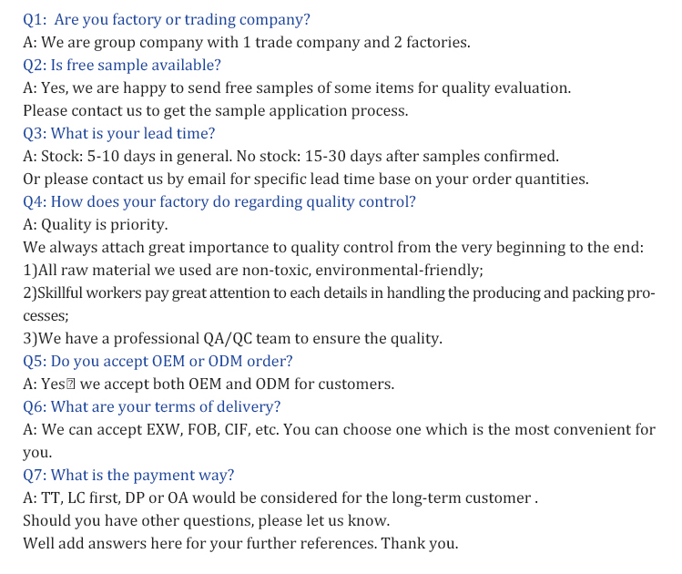
Task: Click point 3 about the QA/QC team
Action: coord(232,339)
